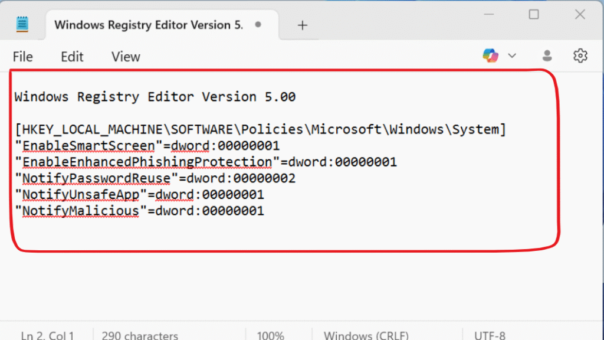
Task: Open the File menu
Action: pyautogui.click(x=23, y=57)
